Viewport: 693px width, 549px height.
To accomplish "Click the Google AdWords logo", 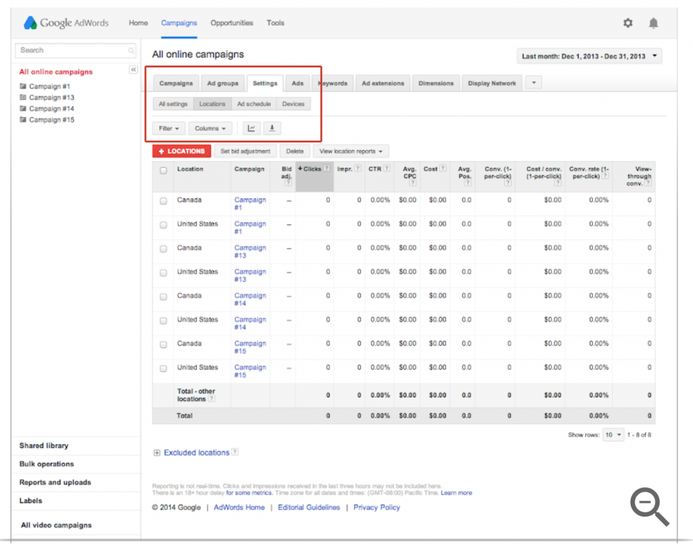I will click(x=66, y=23).
